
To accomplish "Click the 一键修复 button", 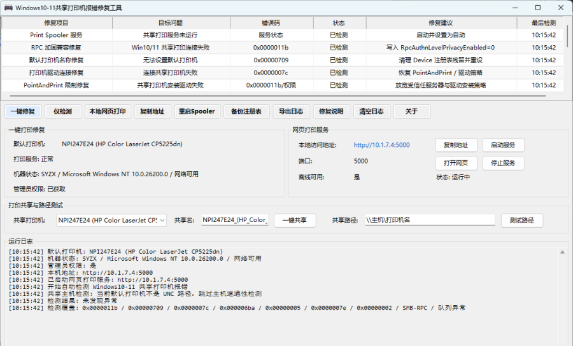I will point(23,111).
